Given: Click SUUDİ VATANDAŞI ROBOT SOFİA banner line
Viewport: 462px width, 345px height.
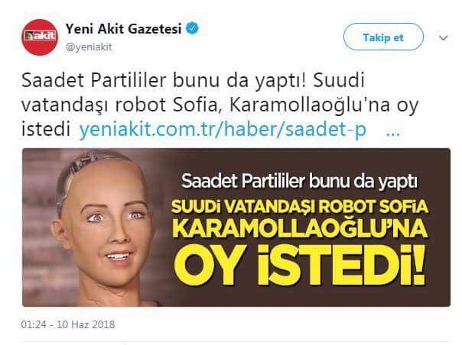Looking at the screenshot, I should click(300, 207).
